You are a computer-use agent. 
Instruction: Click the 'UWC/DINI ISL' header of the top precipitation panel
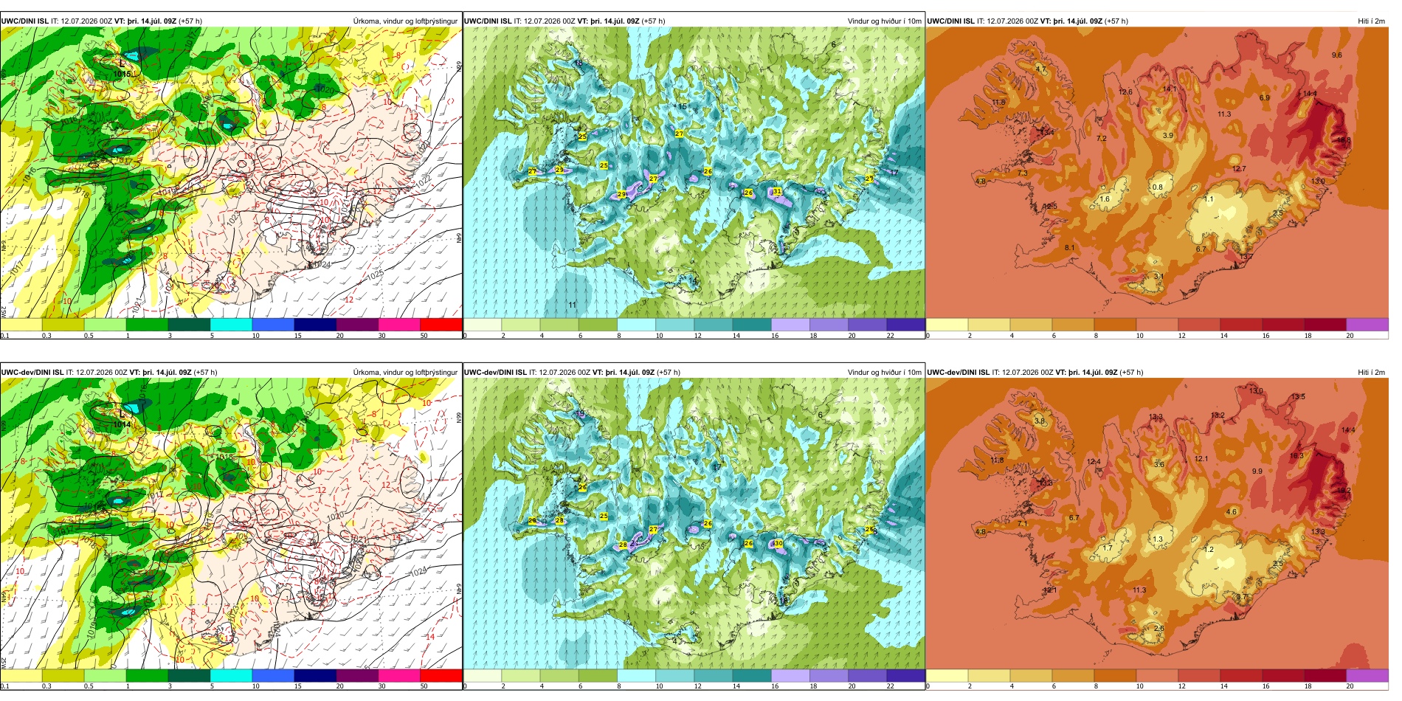24,21
